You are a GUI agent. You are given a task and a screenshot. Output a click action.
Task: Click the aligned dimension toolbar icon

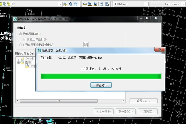tap(90, 4)
